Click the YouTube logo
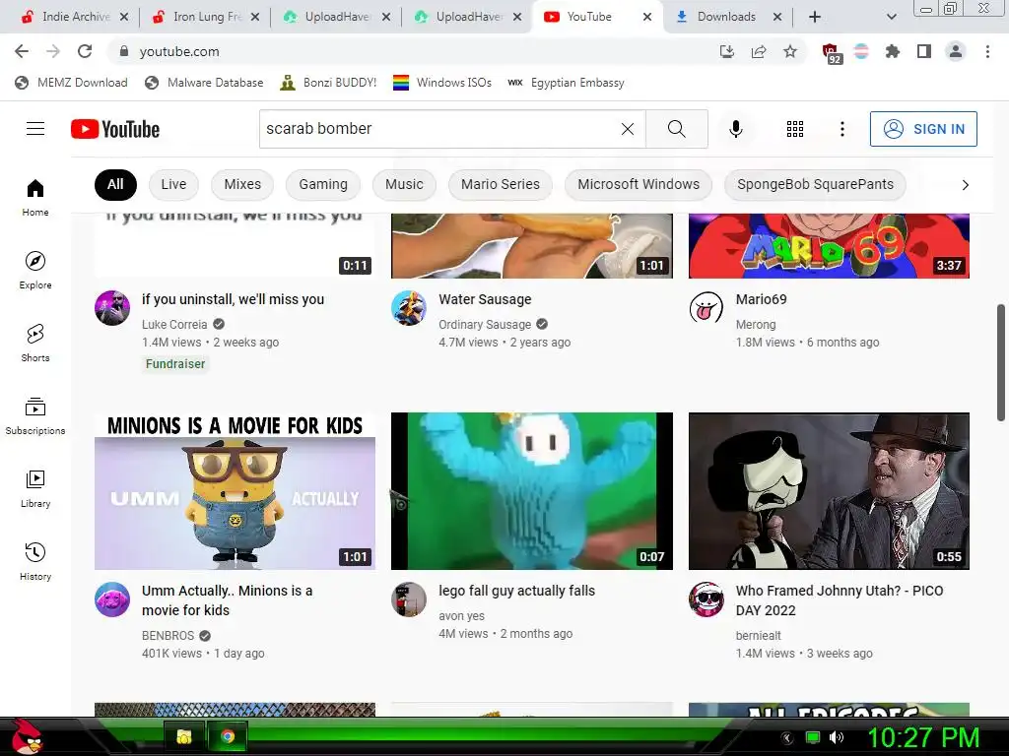The image size is (1009, 756). pos(115,129)
